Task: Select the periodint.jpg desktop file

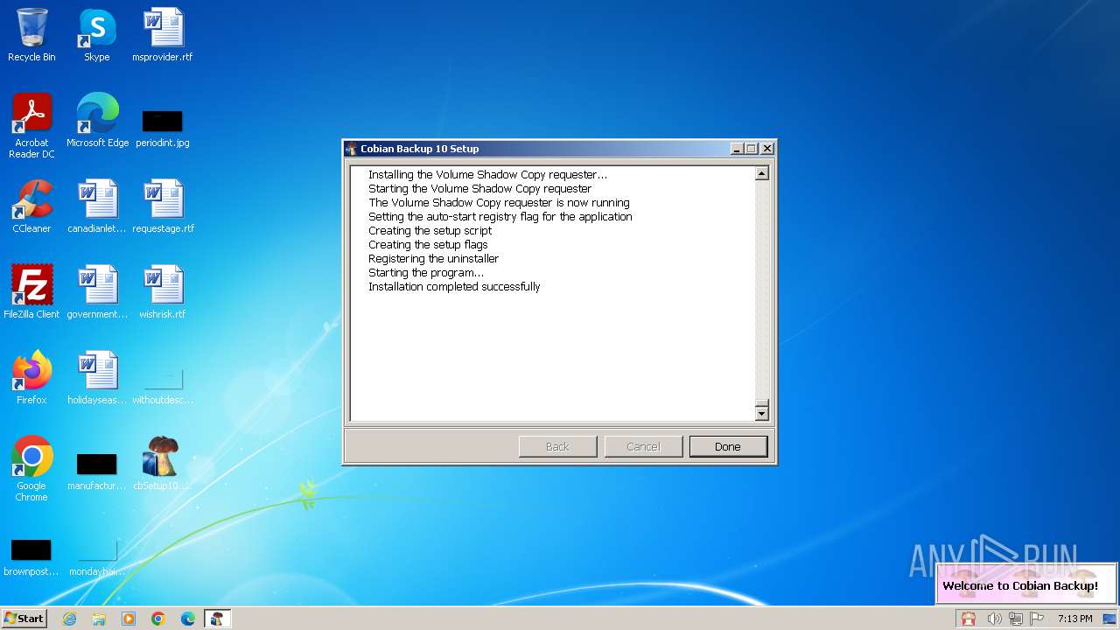Action: click(x=163, y=127)
